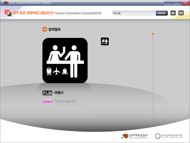Screen dimensions: 190x143
Task: Select the small travel agency thumbnail
Action: point(105,41)
